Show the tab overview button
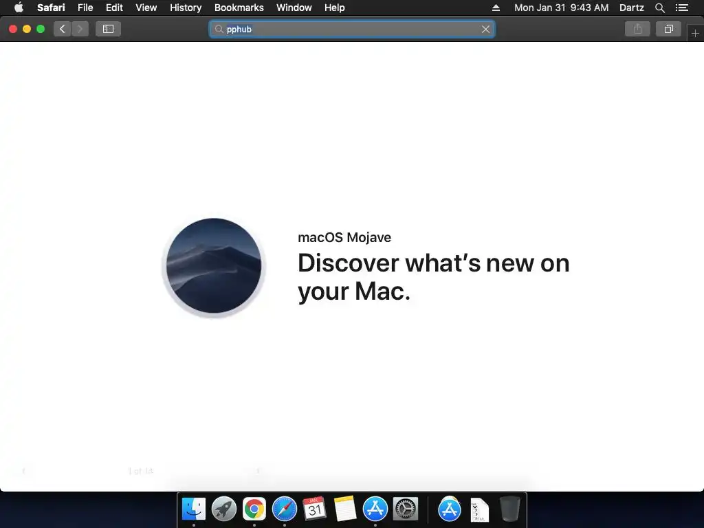Image resolution: width=704 pixels, height=528 pixels. pyautogui.click(x=668, y=29)
